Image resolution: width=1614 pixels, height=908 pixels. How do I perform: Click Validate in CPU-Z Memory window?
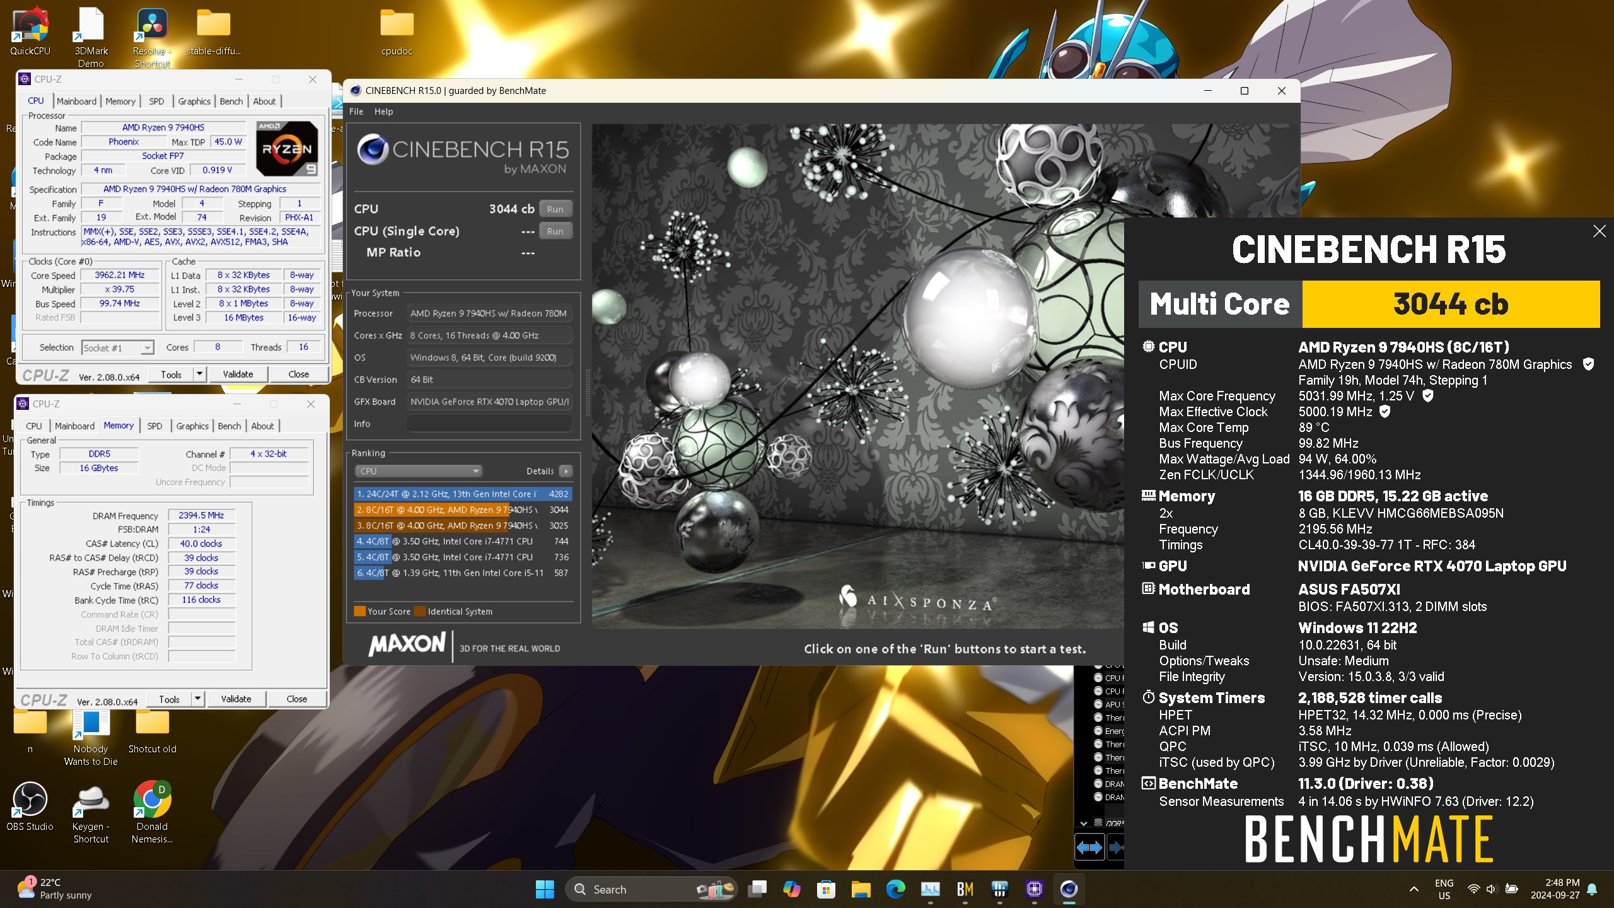coord(236,699)
